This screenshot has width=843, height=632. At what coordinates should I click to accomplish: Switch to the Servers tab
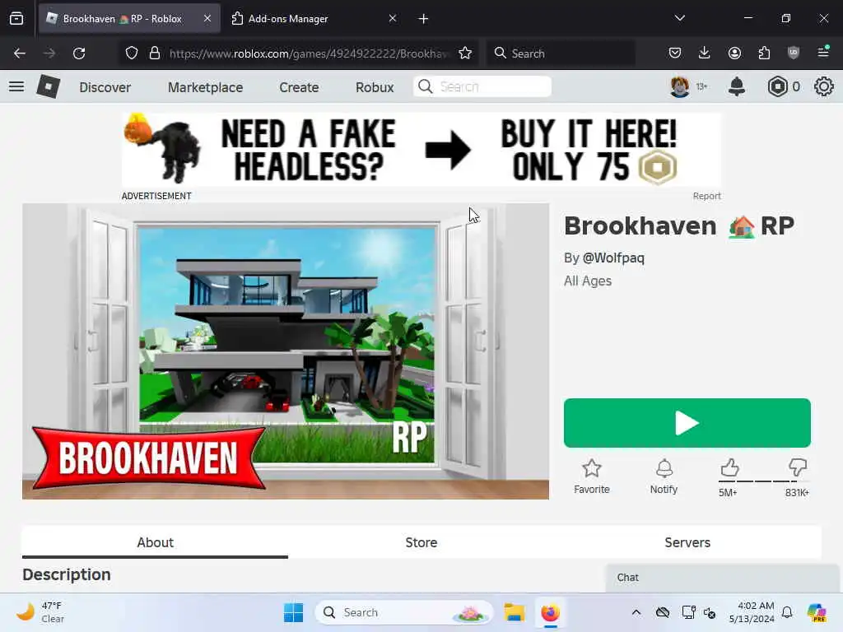tap(687, 542)
